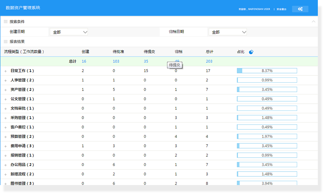Expand the 办公用品 (2) row
Image resolution: width=323 pixels, height=193 pixels.
tap(6, 165)
